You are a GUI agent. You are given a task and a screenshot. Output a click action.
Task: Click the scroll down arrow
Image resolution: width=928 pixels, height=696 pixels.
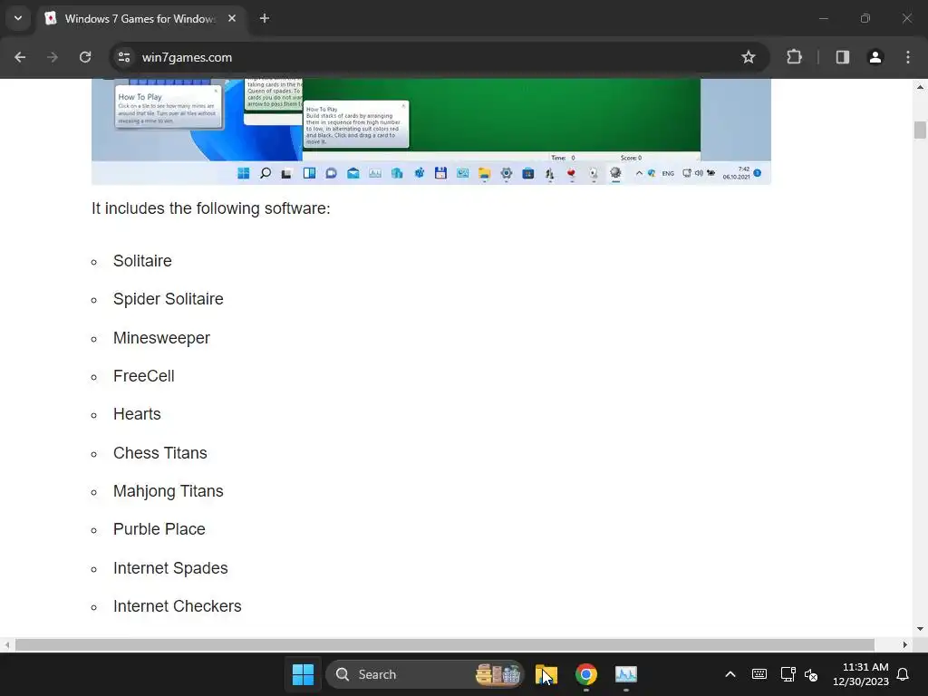pyautogui.click(x=920, y=629)
